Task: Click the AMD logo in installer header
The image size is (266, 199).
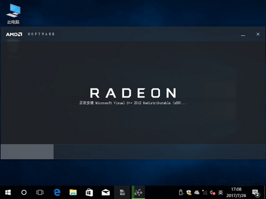Action: (14, 34)
